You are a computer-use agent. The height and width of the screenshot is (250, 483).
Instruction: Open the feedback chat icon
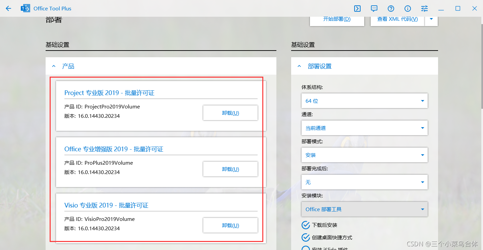[x=374, y=8]
